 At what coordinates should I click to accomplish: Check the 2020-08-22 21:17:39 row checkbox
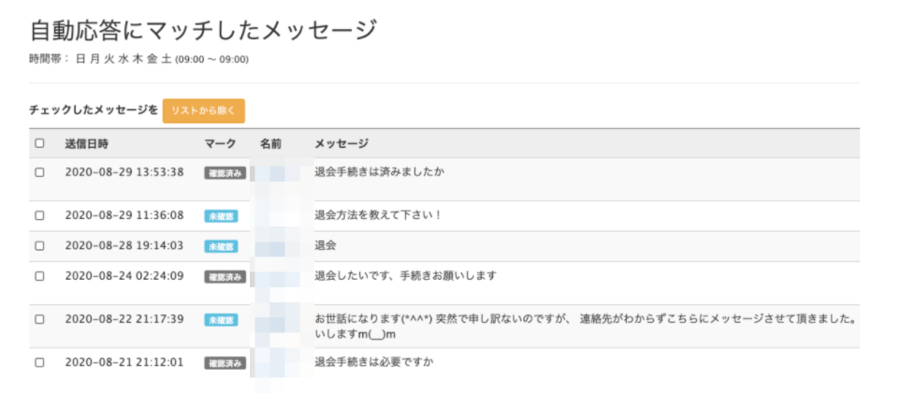pos(39,319)
